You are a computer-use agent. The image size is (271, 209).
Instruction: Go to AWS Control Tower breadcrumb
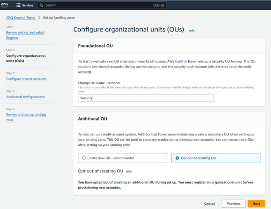21,17
